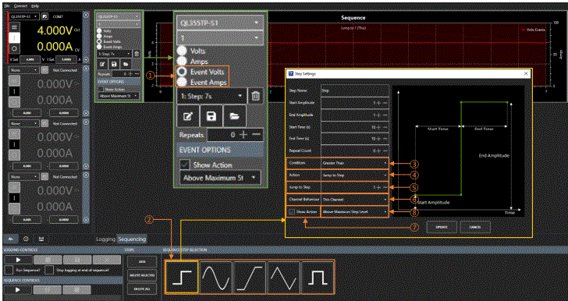Start logging with Logging Controls play button

19,260
